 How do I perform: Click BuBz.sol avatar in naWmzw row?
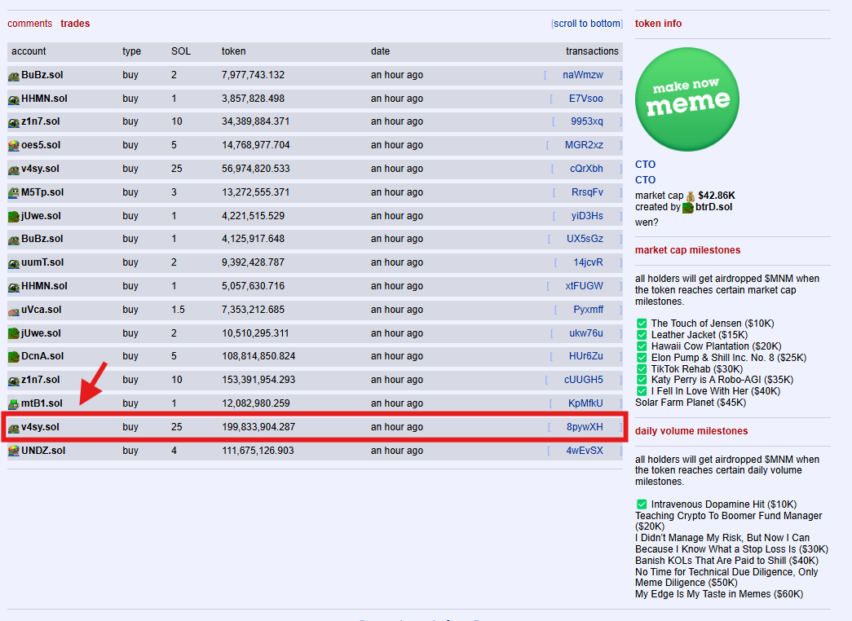tap(14, 76)
